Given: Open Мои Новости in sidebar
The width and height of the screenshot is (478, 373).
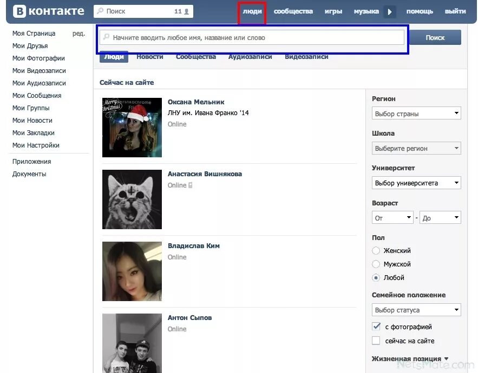Looking at the screenshot, I should [x=32, y=121].
